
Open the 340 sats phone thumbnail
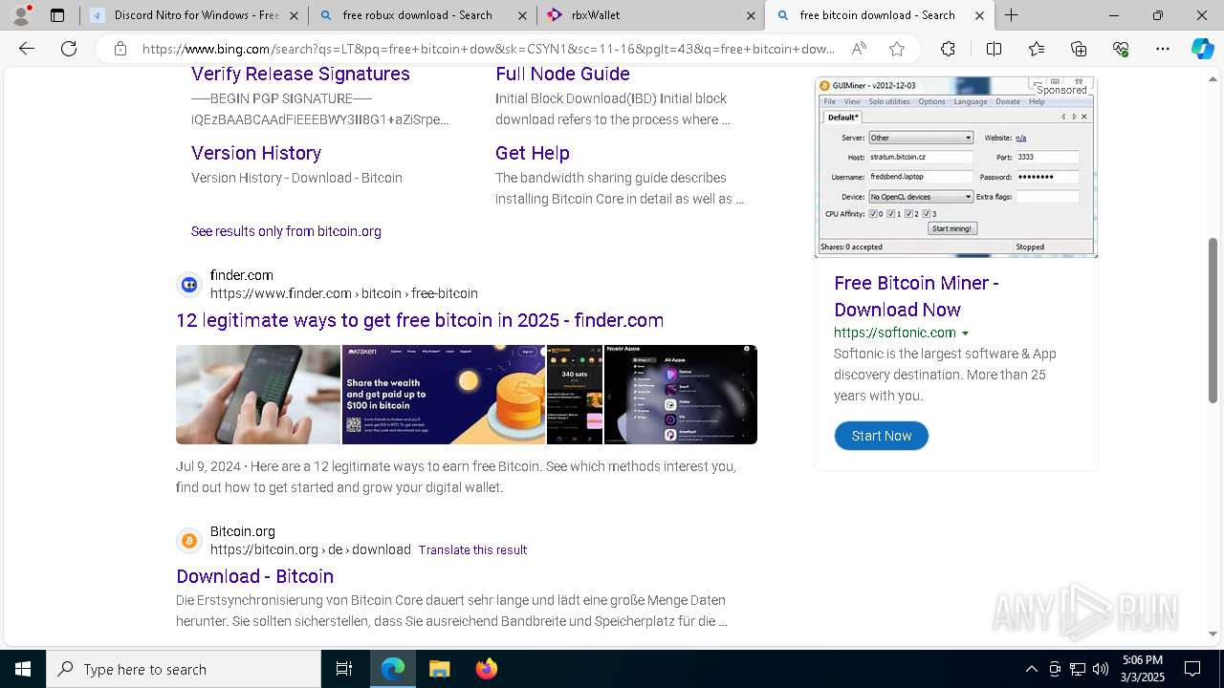575,395
